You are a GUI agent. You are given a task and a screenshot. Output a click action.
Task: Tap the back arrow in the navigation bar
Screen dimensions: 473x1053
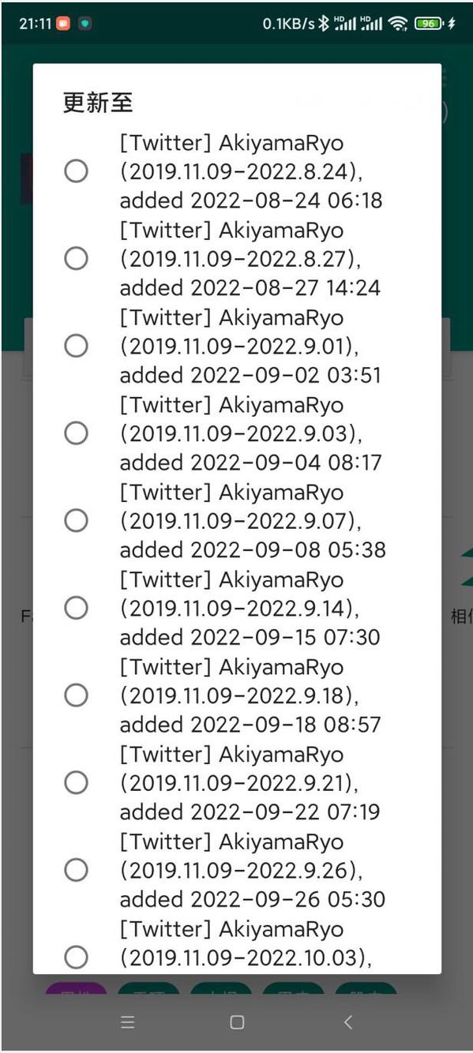point(348,1021)
